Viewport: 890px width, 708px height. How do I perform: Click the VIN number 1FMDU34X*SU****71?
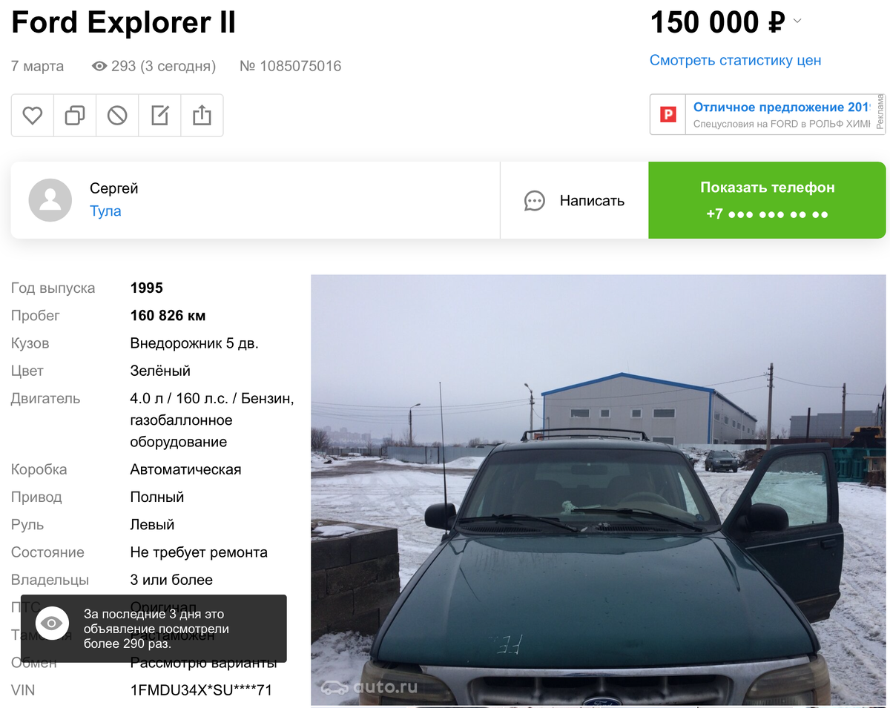pyautogui.click(x=201, y=690)
